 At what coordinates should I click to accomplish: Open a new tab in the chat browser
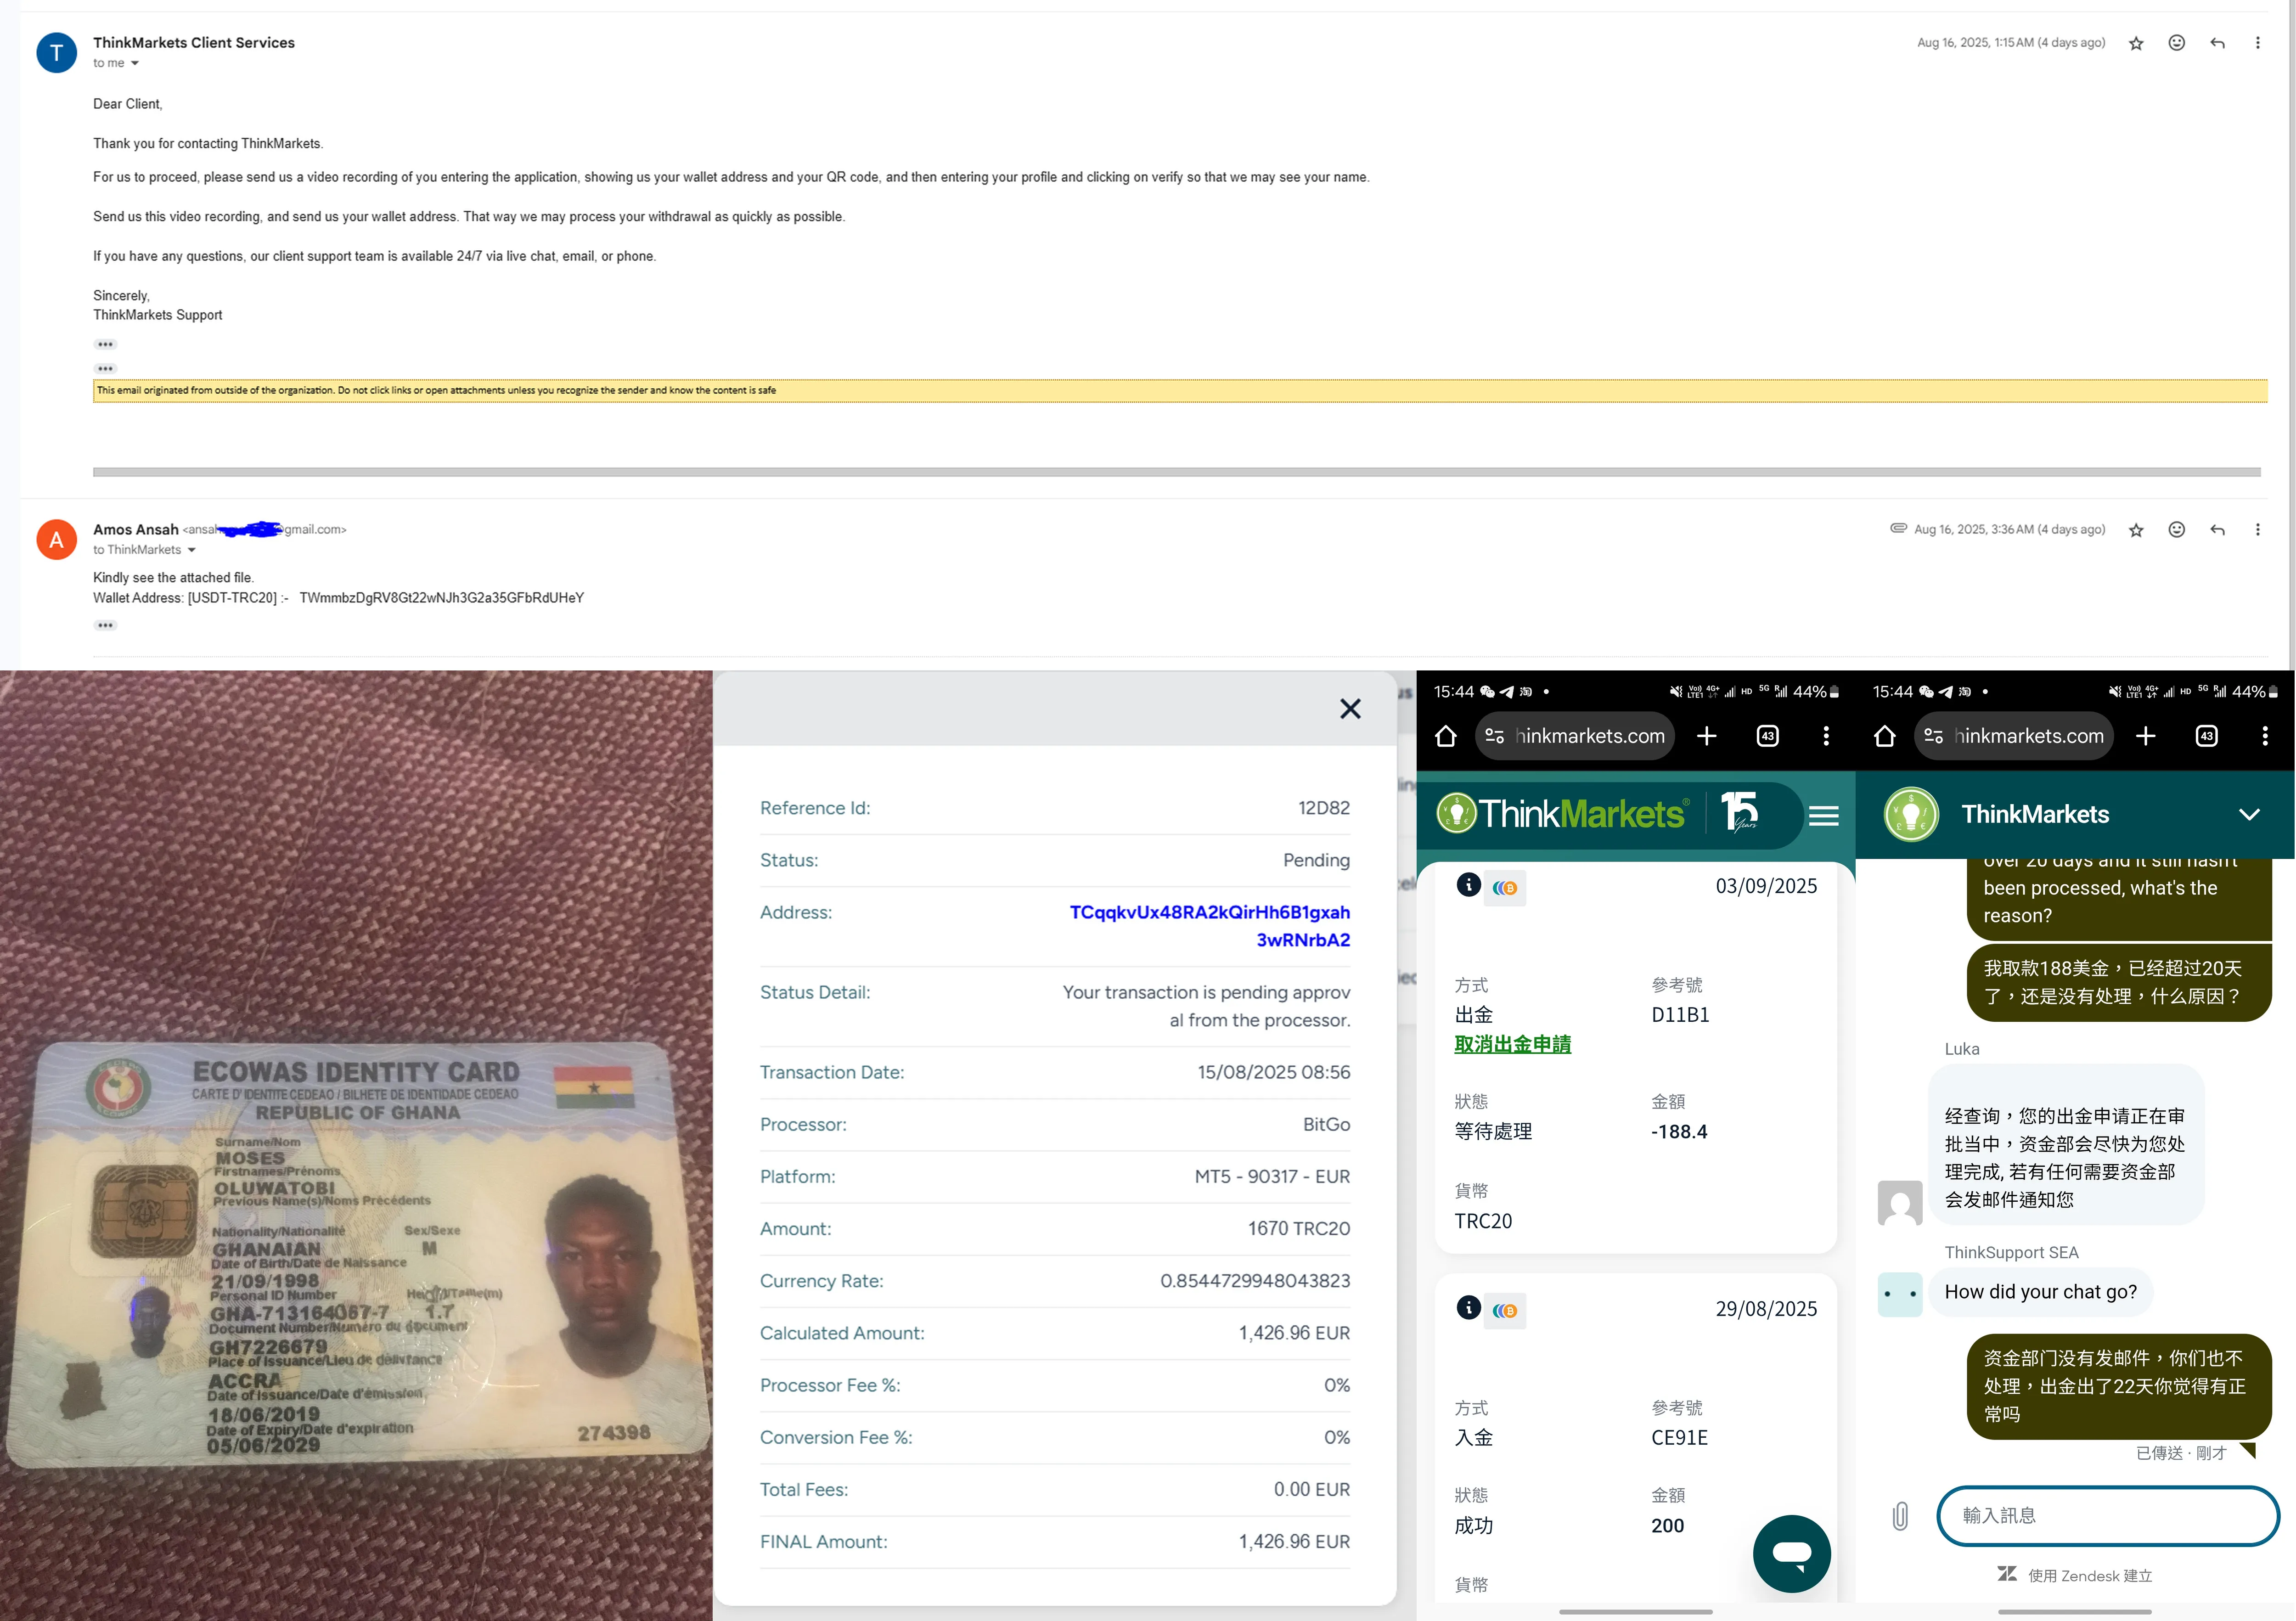click(2146, 737)
